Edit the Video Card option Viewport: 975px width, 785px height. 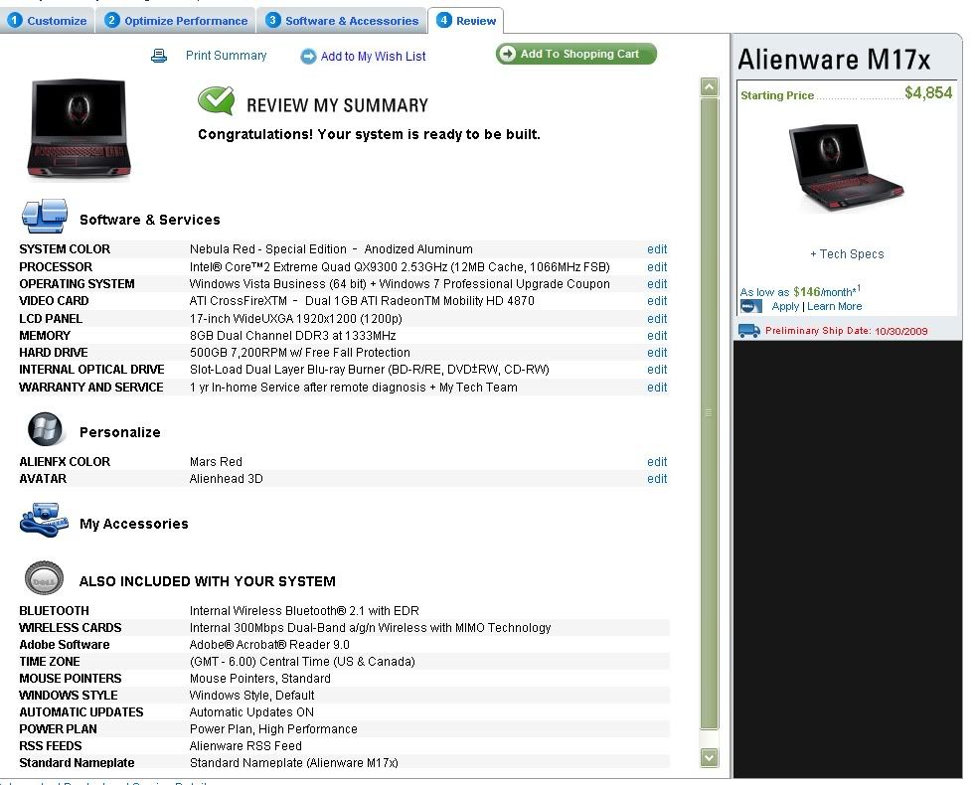tap(657, 301)
